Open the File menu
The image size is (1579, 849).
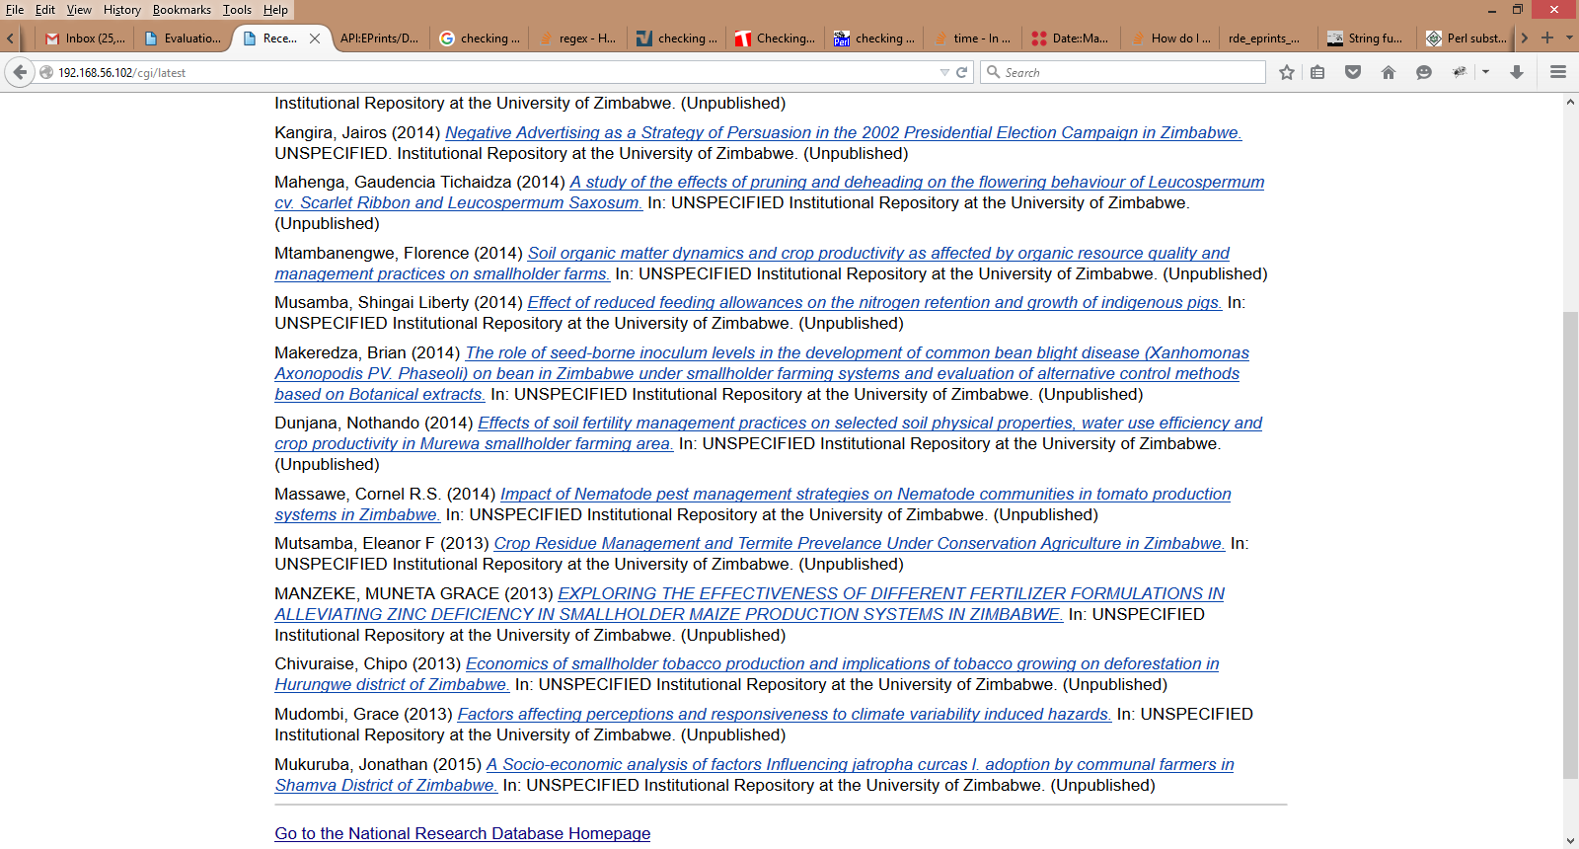[x=15, y=10]
